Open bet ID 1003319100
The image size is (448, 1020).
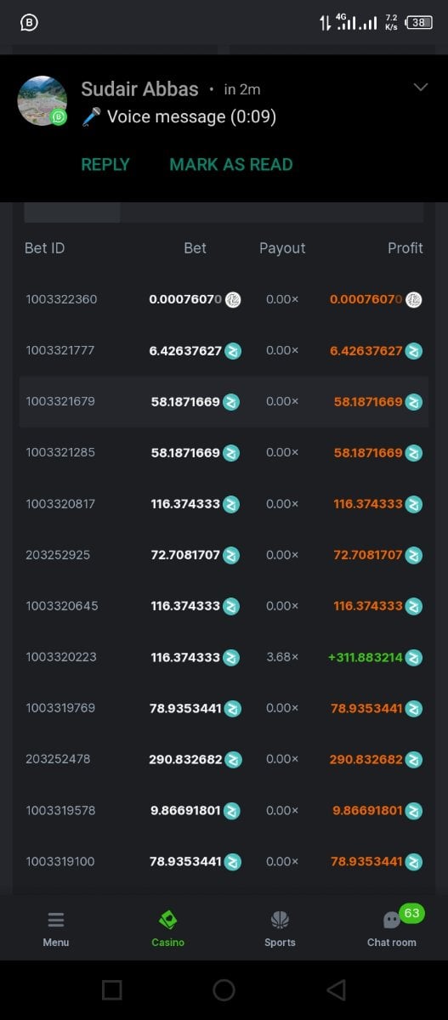60,861
